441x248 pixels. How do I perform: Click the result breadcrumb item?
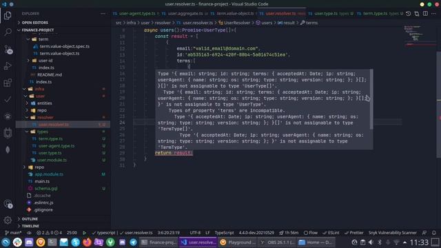286,23
